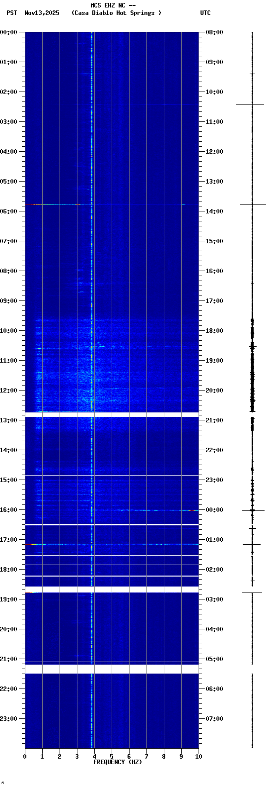Click the low-frequency red event after 17:00 PST

pyautogui.click(x=31, y=544)
